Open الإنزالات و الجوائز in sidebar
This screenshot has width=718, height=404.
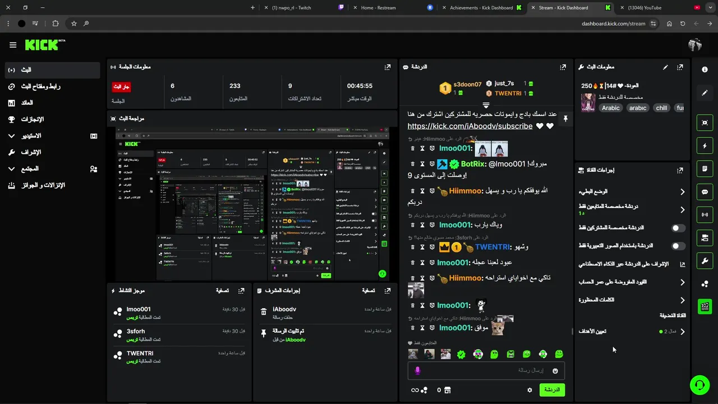coord(53,185)
